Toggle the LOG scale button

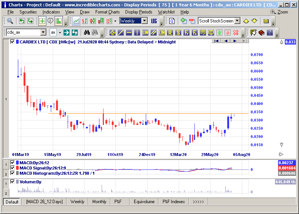(x=154, y=21)
